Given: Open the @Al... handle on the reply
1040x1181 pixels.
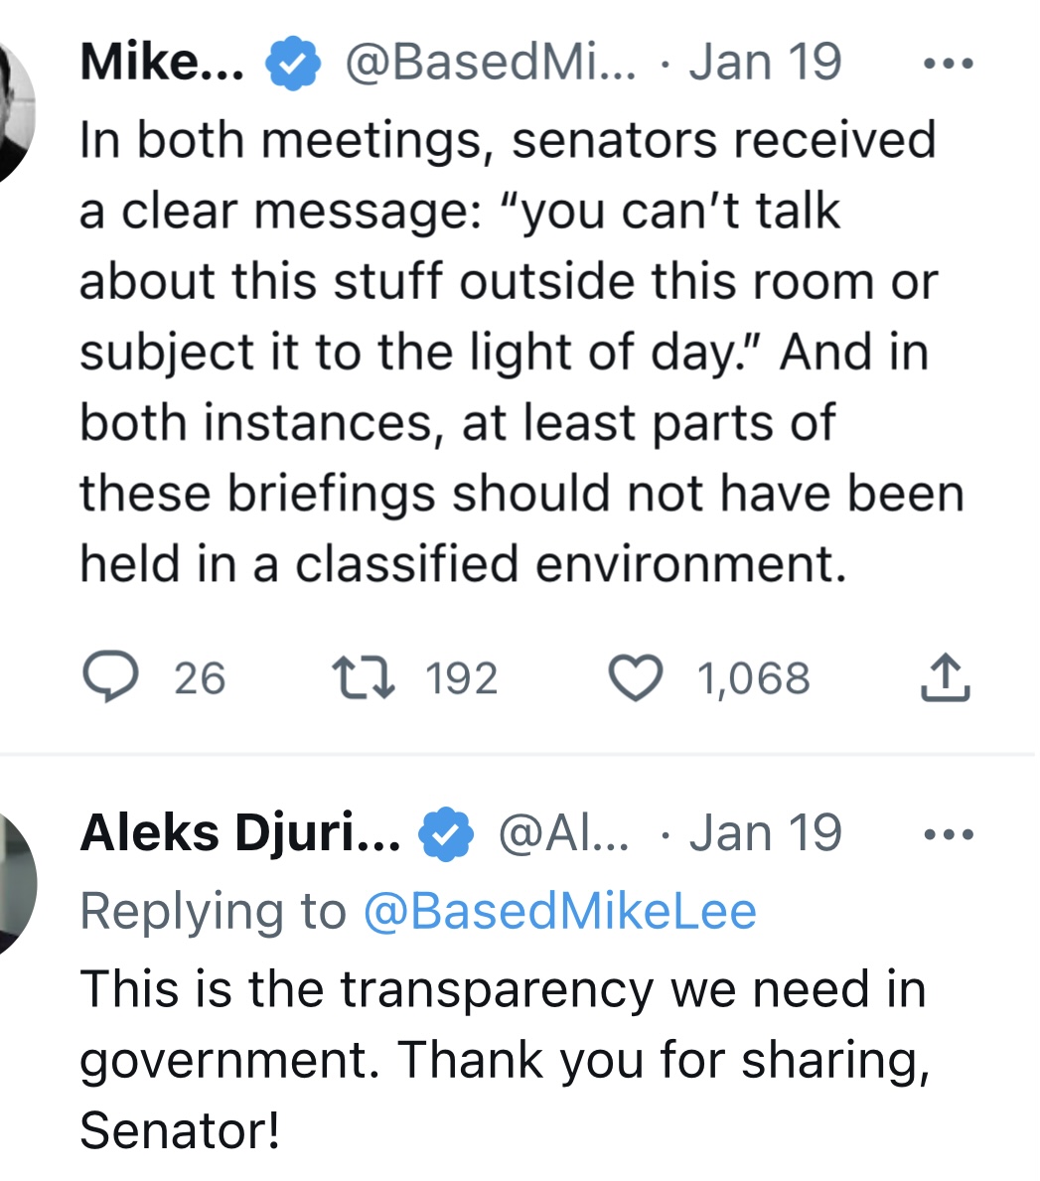Looking at the screenshot, I should pyautogui.click(x=563, y=833).
